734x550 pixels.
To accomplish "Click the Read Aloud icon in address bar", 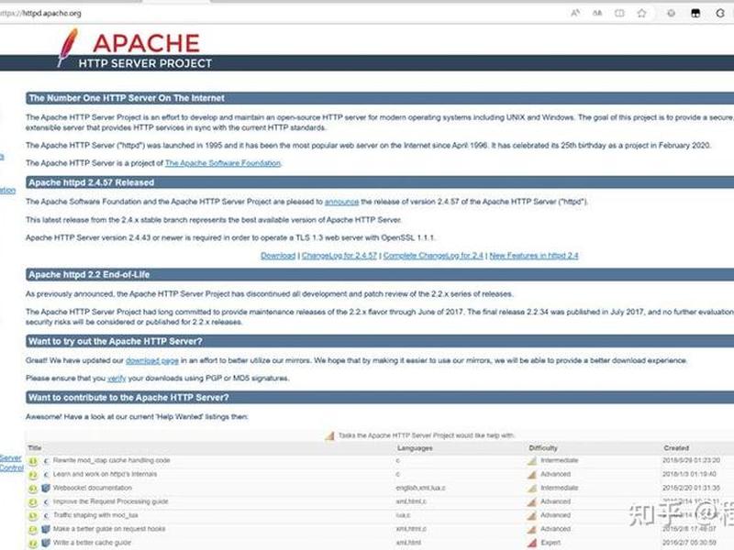I will point(575,13).
